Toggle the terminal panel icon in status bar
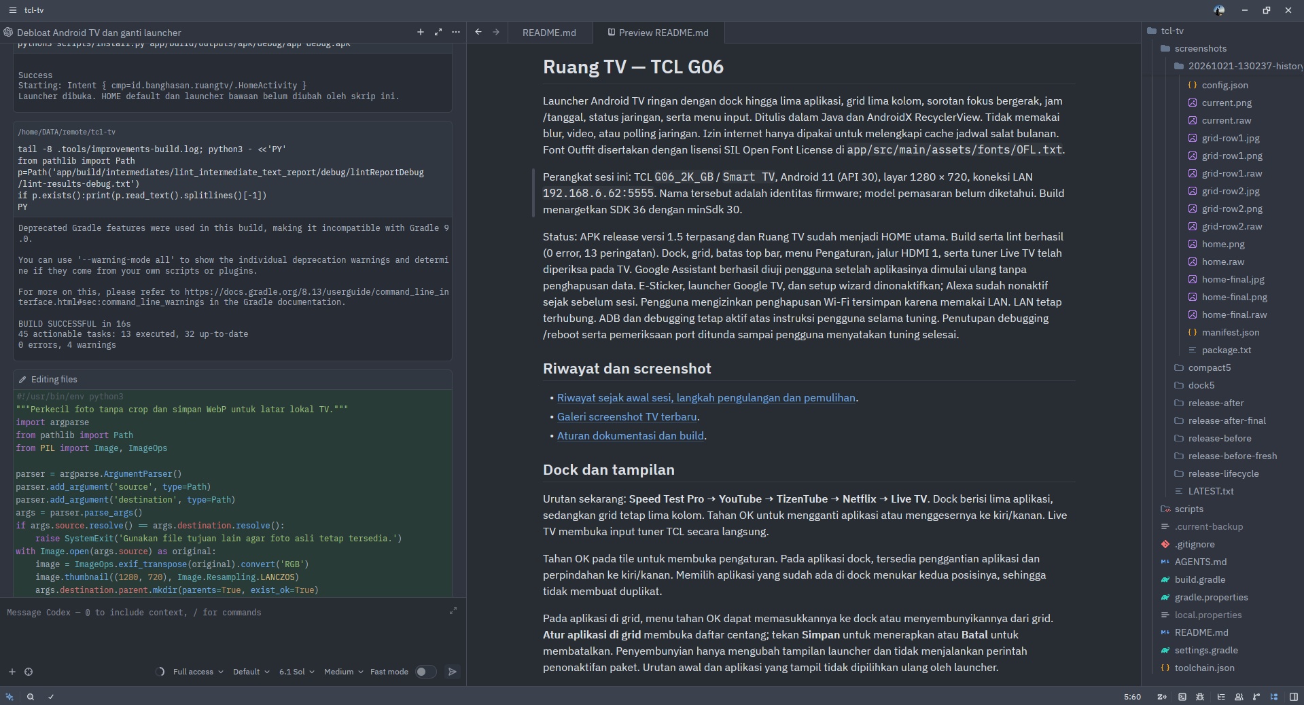The height and width of the screenshot is (705, 1304). pyautogui.click(x=1182, y=696)
